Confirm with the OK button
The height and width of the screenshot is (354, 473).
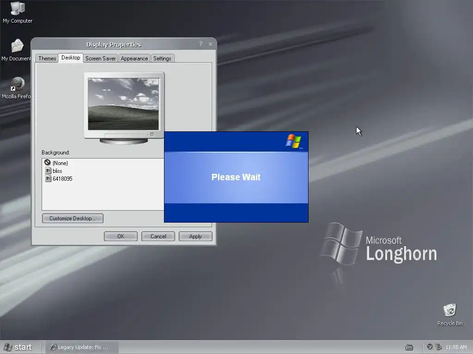click(121, 236)
